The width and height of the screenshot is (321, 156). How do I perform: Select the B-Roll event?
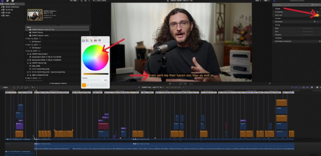8,12
